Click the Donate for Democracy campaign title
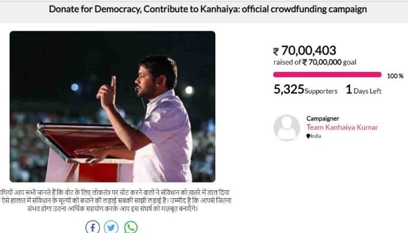This screenshot has height=233, width=408. point(208,9)
